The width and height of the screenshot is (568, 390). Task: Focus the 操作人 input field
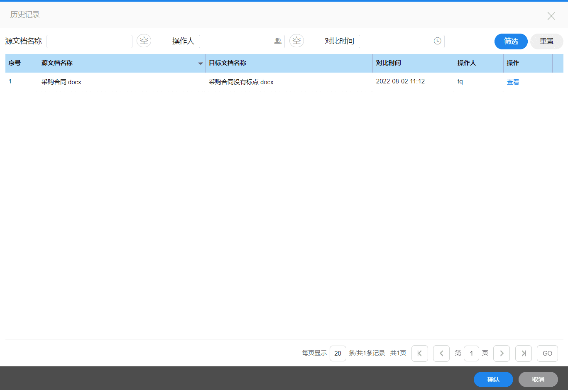point(242,41)
